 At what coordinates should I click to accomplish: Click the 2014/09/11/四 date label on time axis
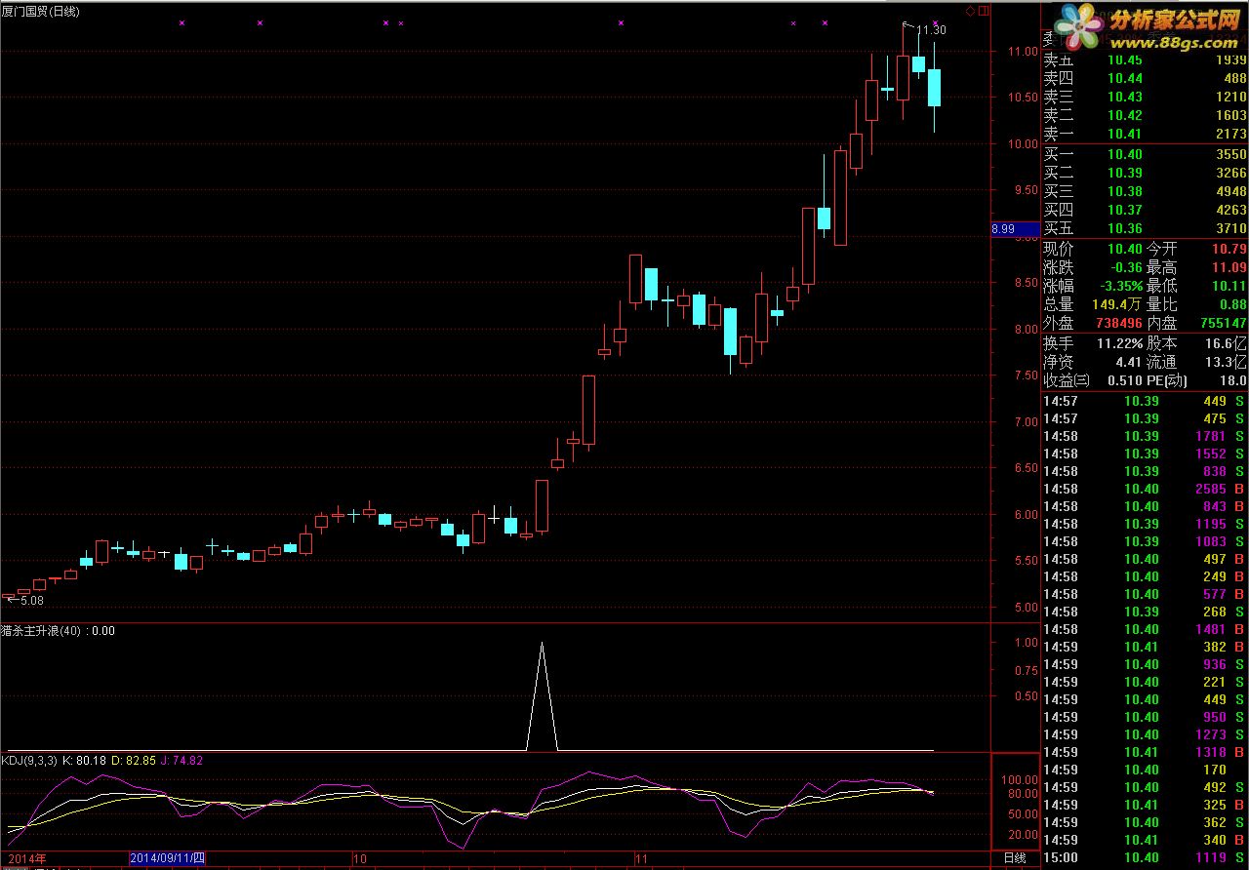[168, 858]
